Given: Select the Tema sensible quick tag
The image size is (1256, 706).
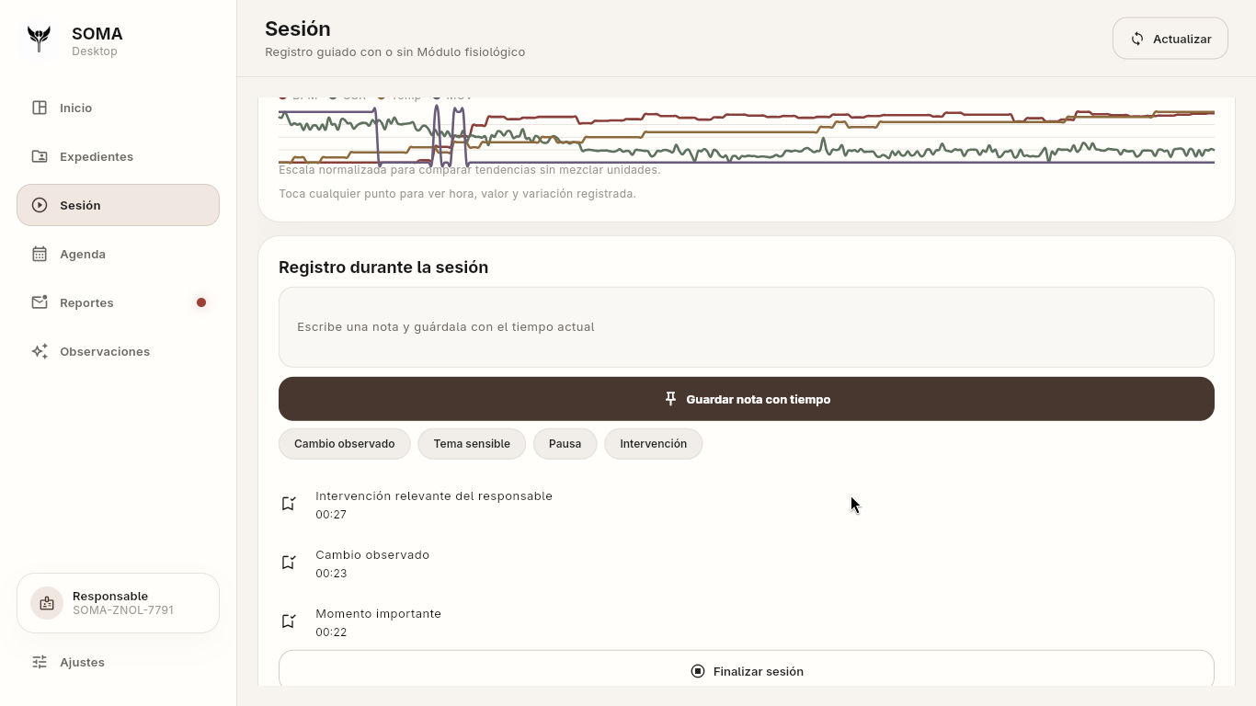Looking at the screenshot, I should coord(472,444).
